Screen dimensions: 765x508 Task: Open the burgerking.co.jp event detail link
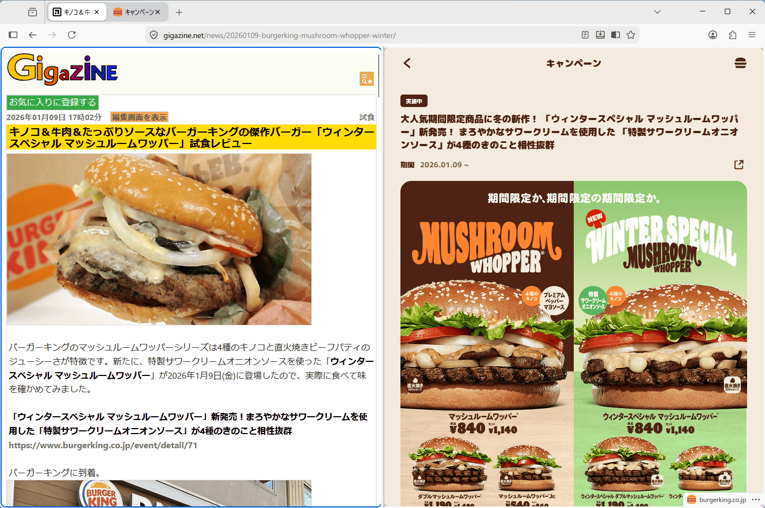[x=103, y=446]
